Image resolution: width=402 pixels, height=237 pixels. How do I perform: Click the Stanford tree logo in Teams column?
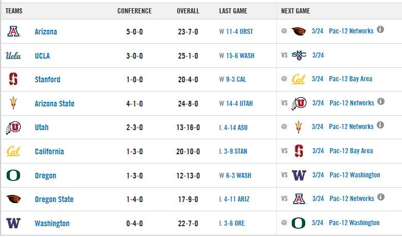pos(13,79)
